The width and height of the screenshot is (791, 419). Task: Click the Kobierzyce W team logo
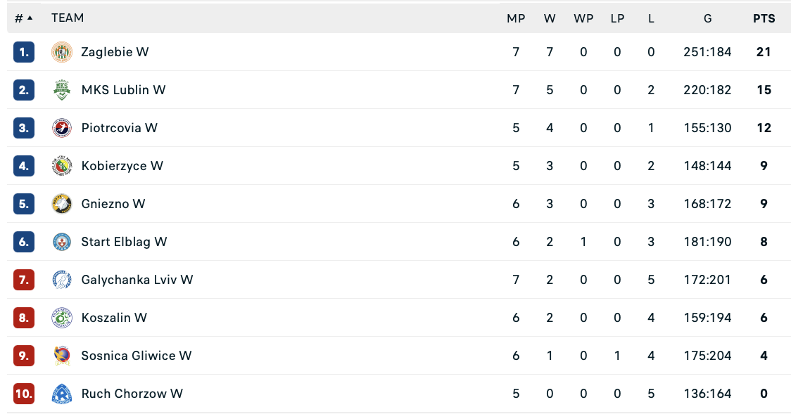62,166
